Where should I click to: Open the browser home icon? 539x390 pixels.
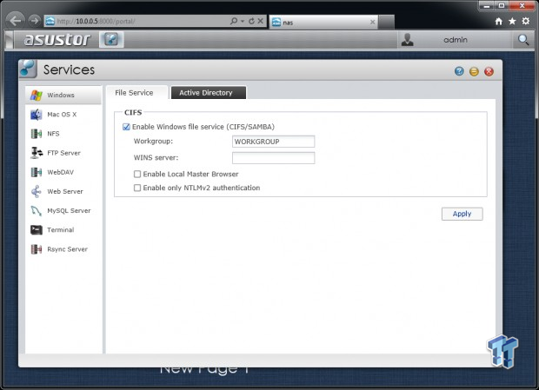[x=498, y=22]
